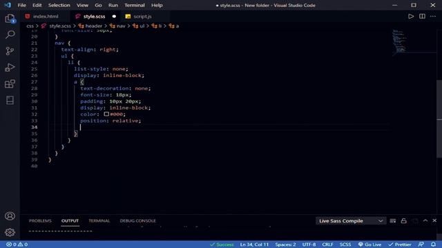The width and height of the screenshot is (442, 248).
Task: Split the editor to the right
Action: pos(422,17)
